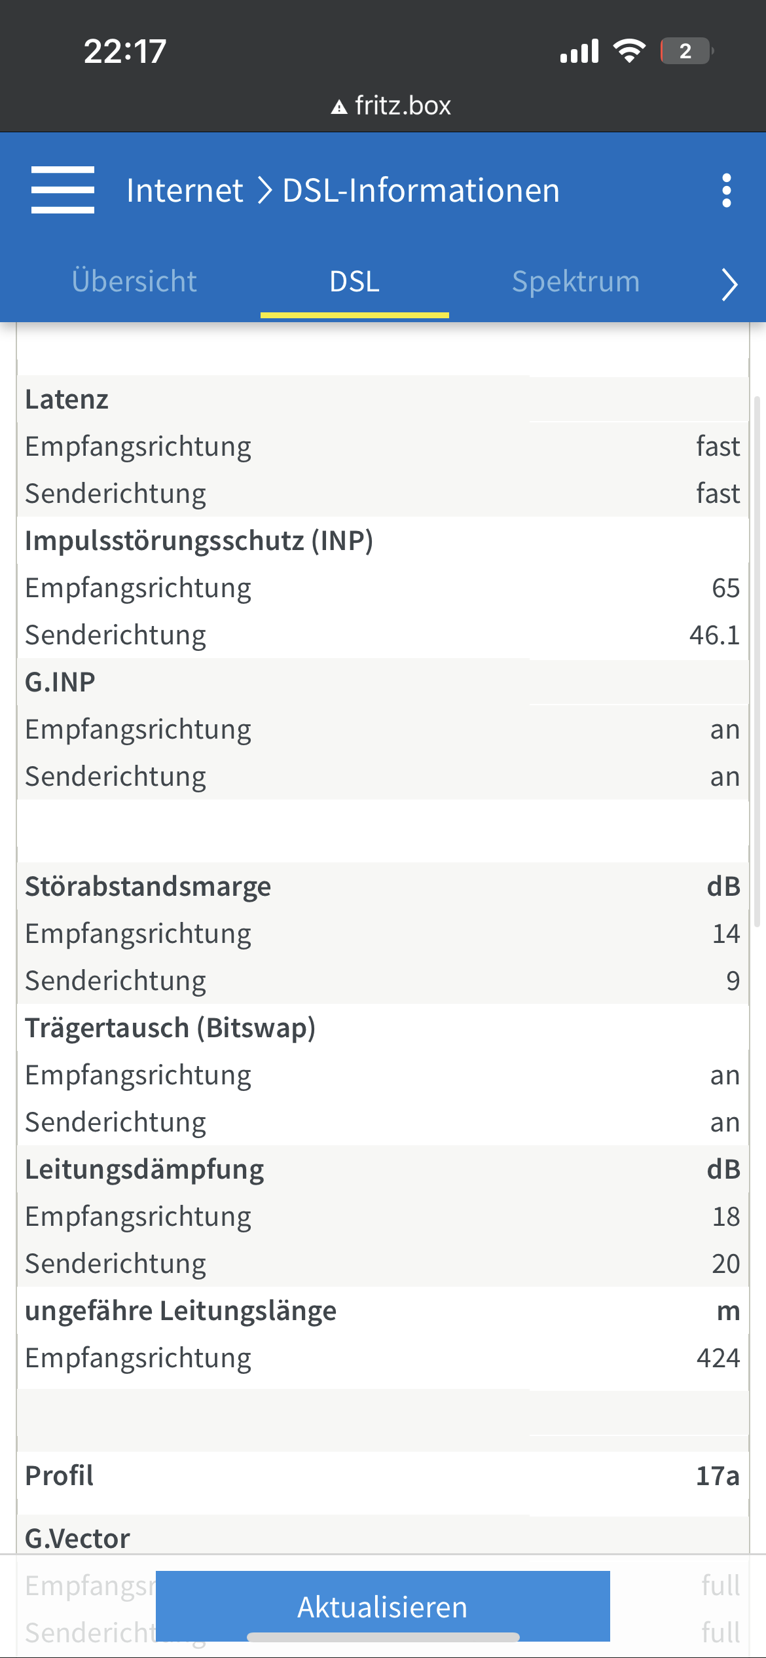Image resolution: width=766 pixels, height=1658 pixels.
Task: Tap the 22:17 clock in status bar
Action: (125, 51)
